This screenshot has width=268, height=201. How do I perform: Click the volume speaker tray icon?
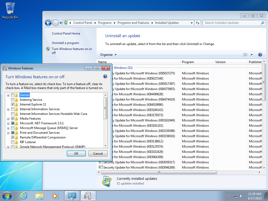point(241,196)
